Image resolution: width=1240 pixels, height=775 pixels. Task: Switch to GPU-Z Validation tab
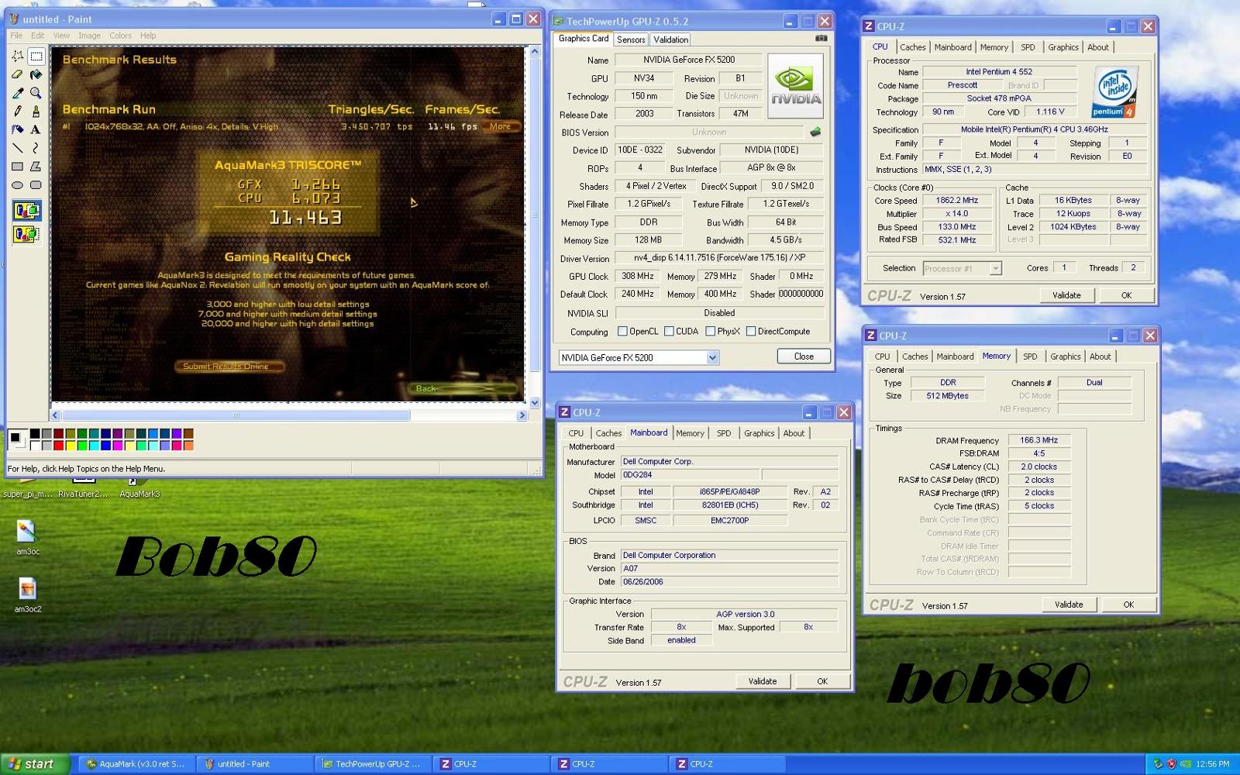tap(670, 40)
